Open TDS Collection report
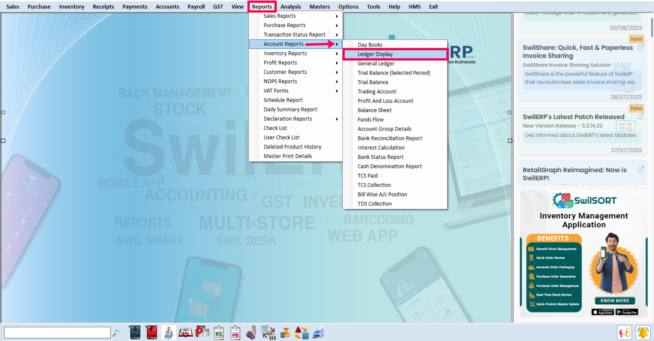Viewport: 654px width, 341px height. point(395,204)
